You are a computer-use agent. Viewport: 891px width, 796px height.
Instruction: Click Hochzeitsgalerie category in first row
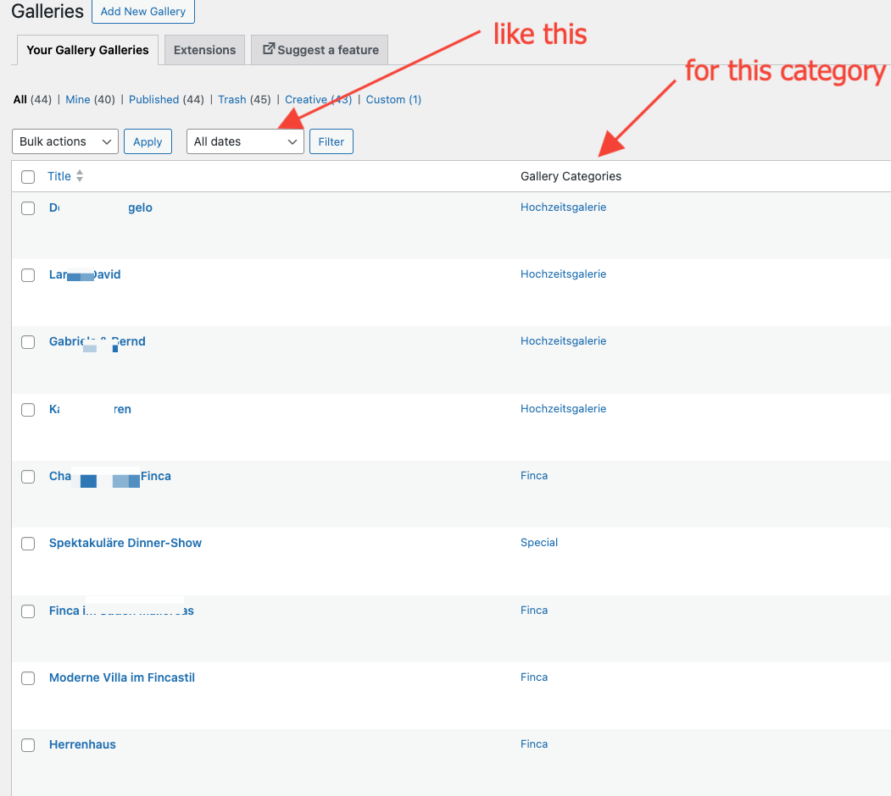[x=563, y=207]
